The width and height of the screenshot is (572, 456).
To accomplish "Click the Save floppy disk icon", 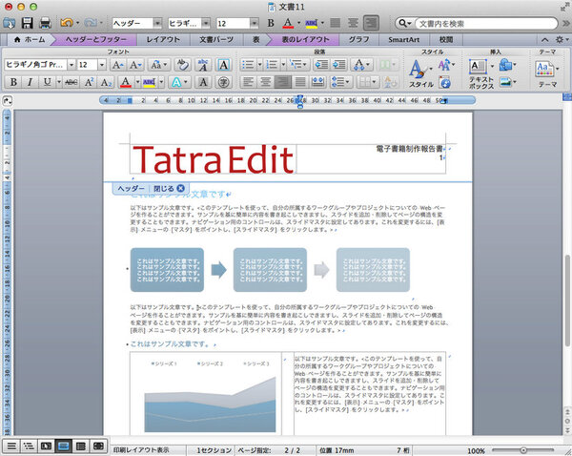I will pos(28,22).
